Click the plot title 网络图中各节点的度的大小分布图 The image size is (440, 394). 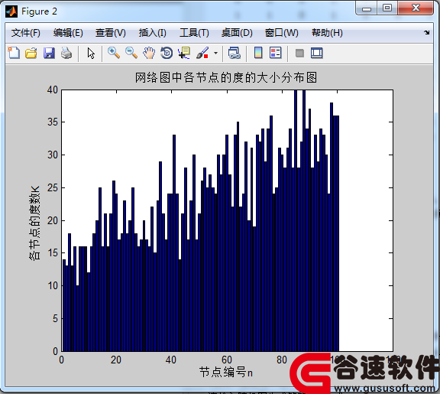[x=226, y=77]
